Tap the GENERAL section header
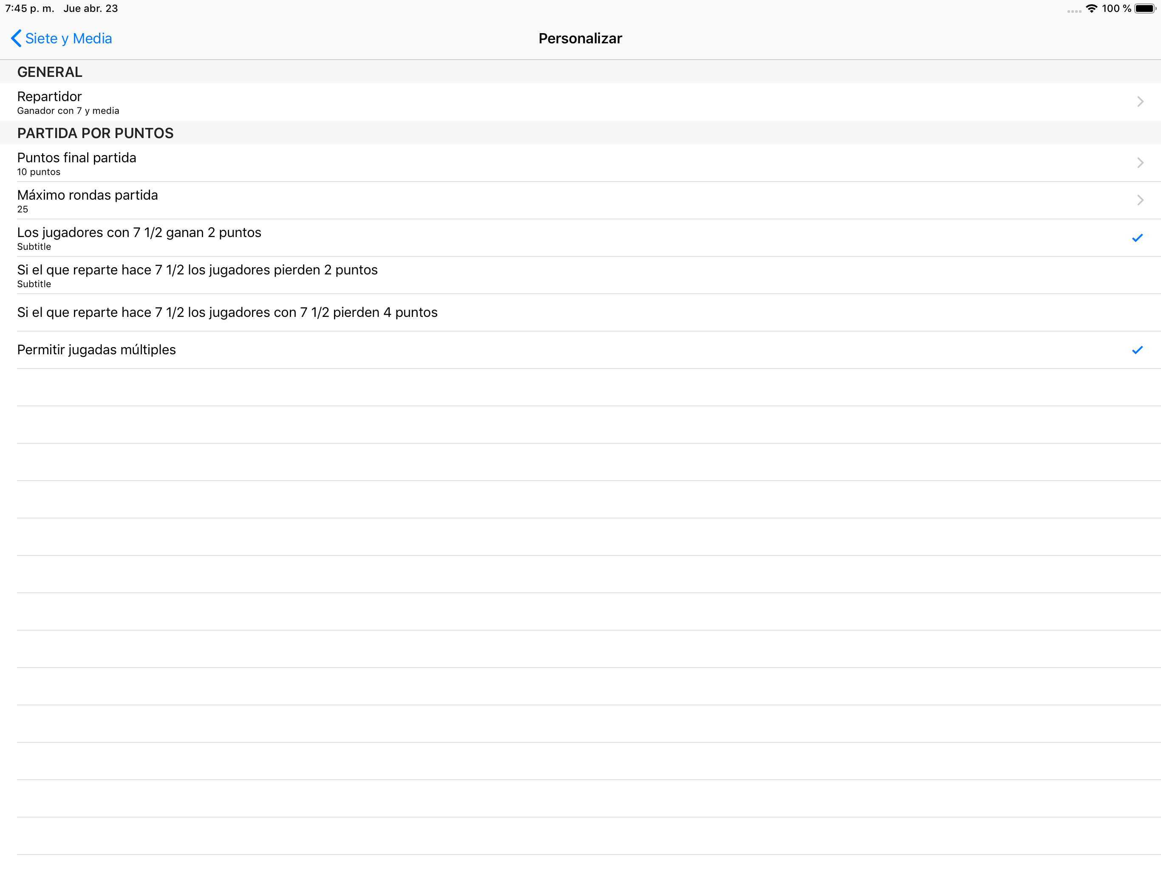This screenshot has width=1161, height=870. click(x=50, y=72)
